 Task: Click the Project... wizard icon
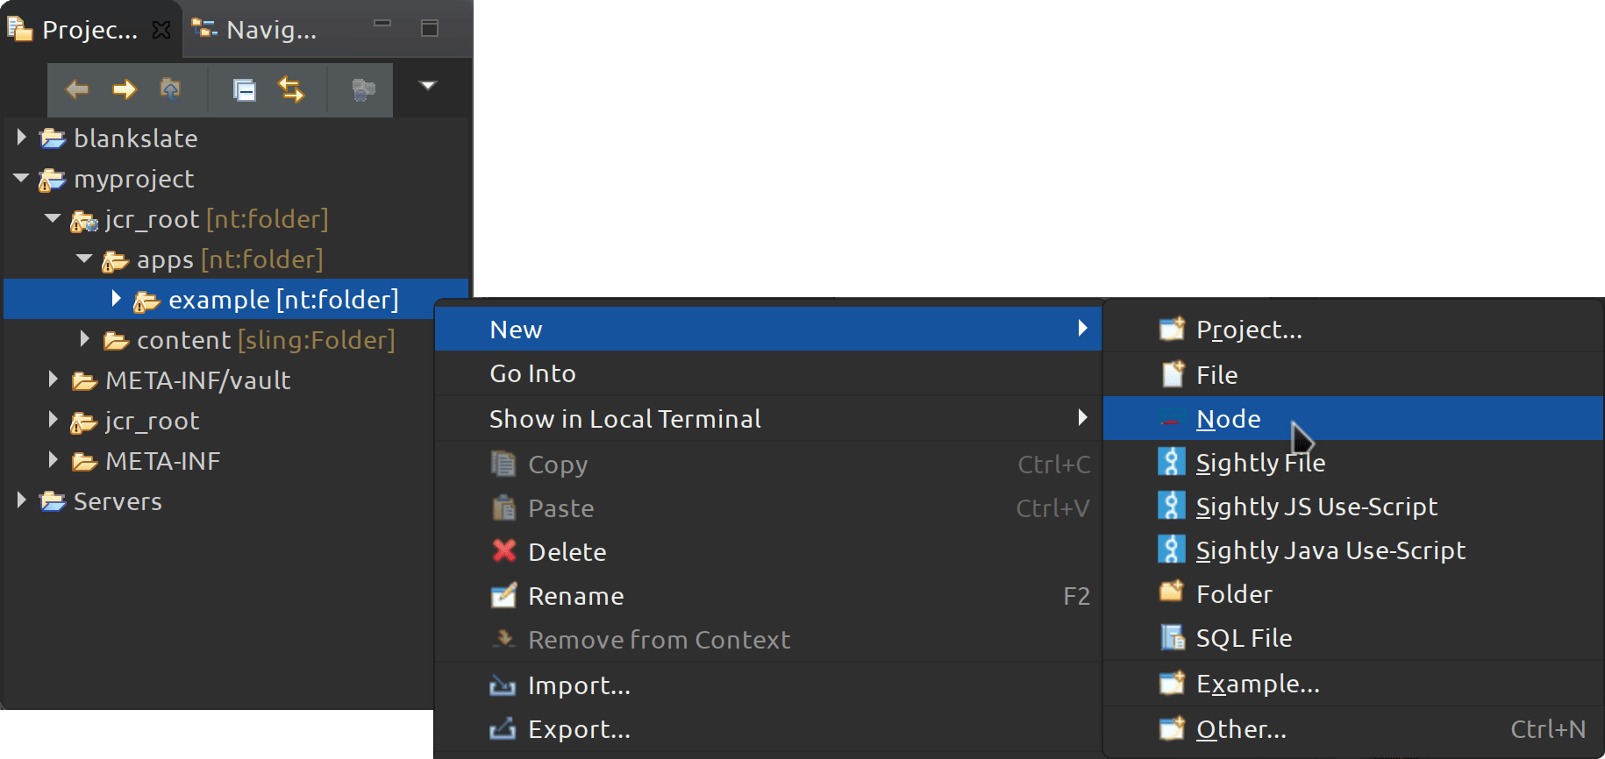[1172, 329]
